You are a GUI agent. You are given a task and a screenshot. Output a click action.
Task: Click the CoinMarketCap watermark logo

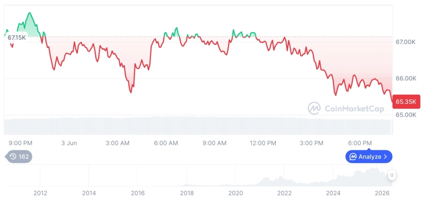[x=346, y=108]
